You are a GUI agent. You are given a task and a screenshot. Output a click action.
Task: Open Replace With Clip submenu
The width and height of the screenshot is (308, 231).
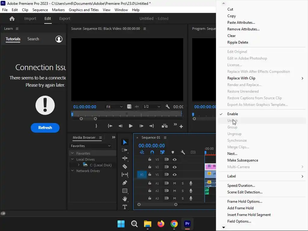(262, 78)
